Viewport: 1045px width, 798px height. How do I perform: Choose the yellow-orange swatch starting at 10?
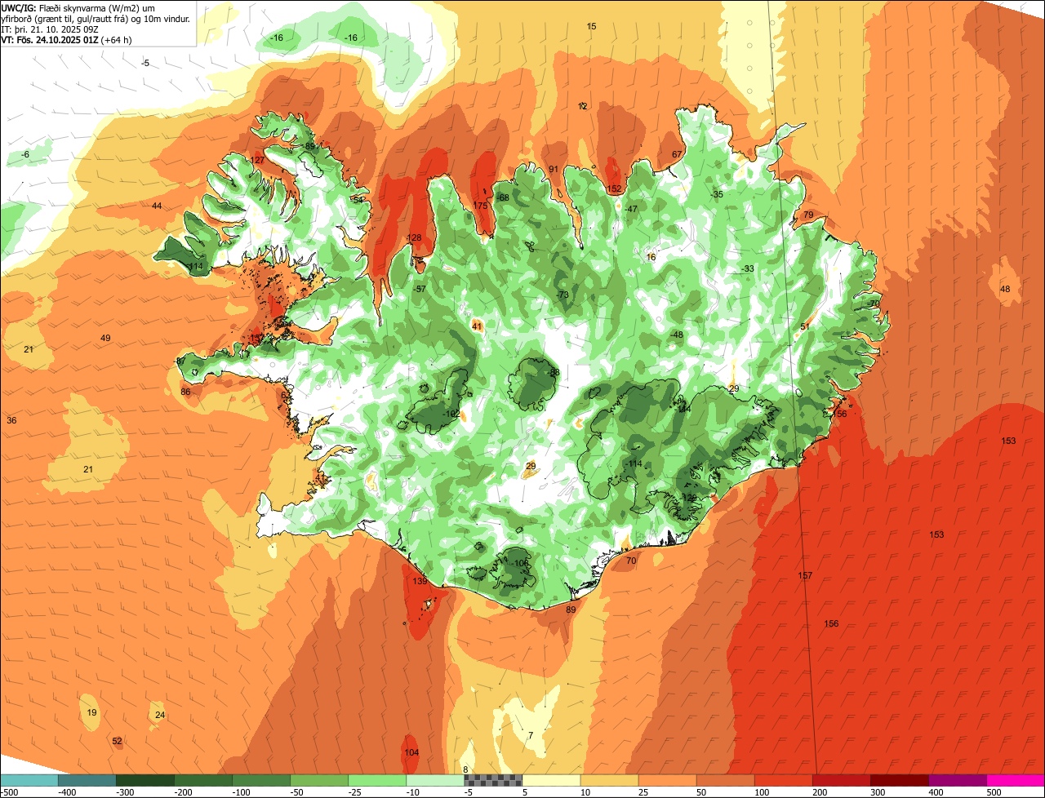point(609,780)
